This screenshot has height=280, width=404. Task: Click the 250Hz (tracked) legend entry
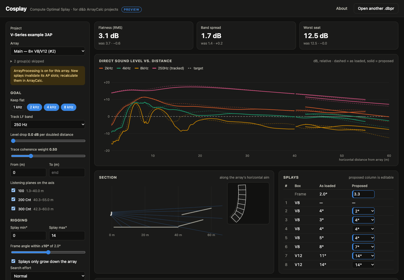(168, 68)
